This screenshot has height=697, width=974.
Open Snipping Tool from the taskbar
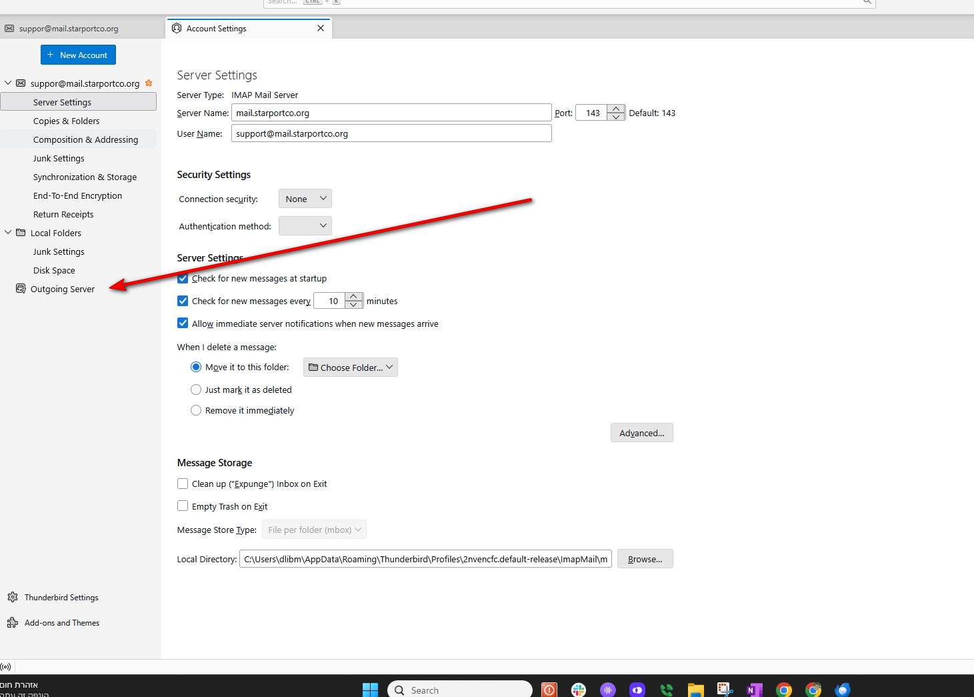(725, 690)
